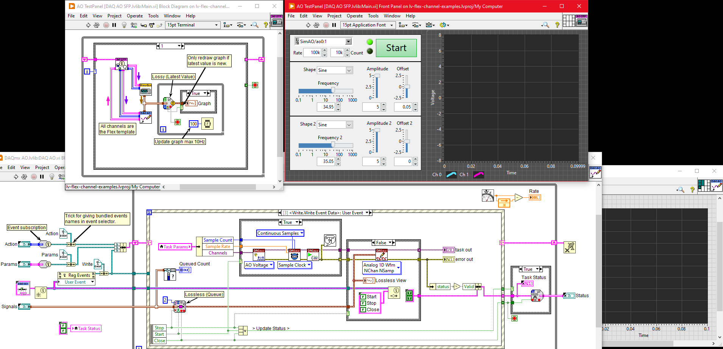The image size is (723, 349).
Task: Click the Run Continuously icon on the front panel
Action: 317,25
